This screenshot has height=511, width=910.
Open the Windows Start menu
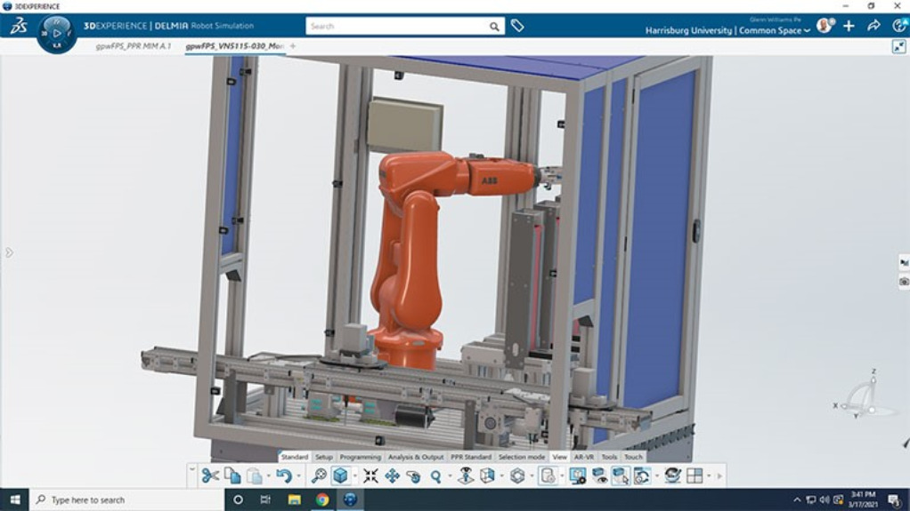tap(15, 499)
